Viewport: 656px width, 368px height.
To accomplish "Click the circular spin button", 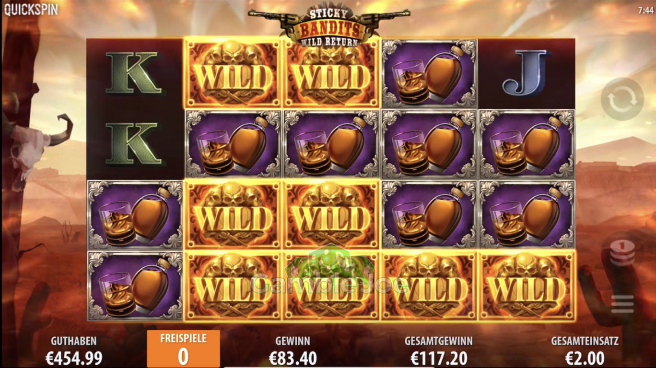I will coord(622,99).
